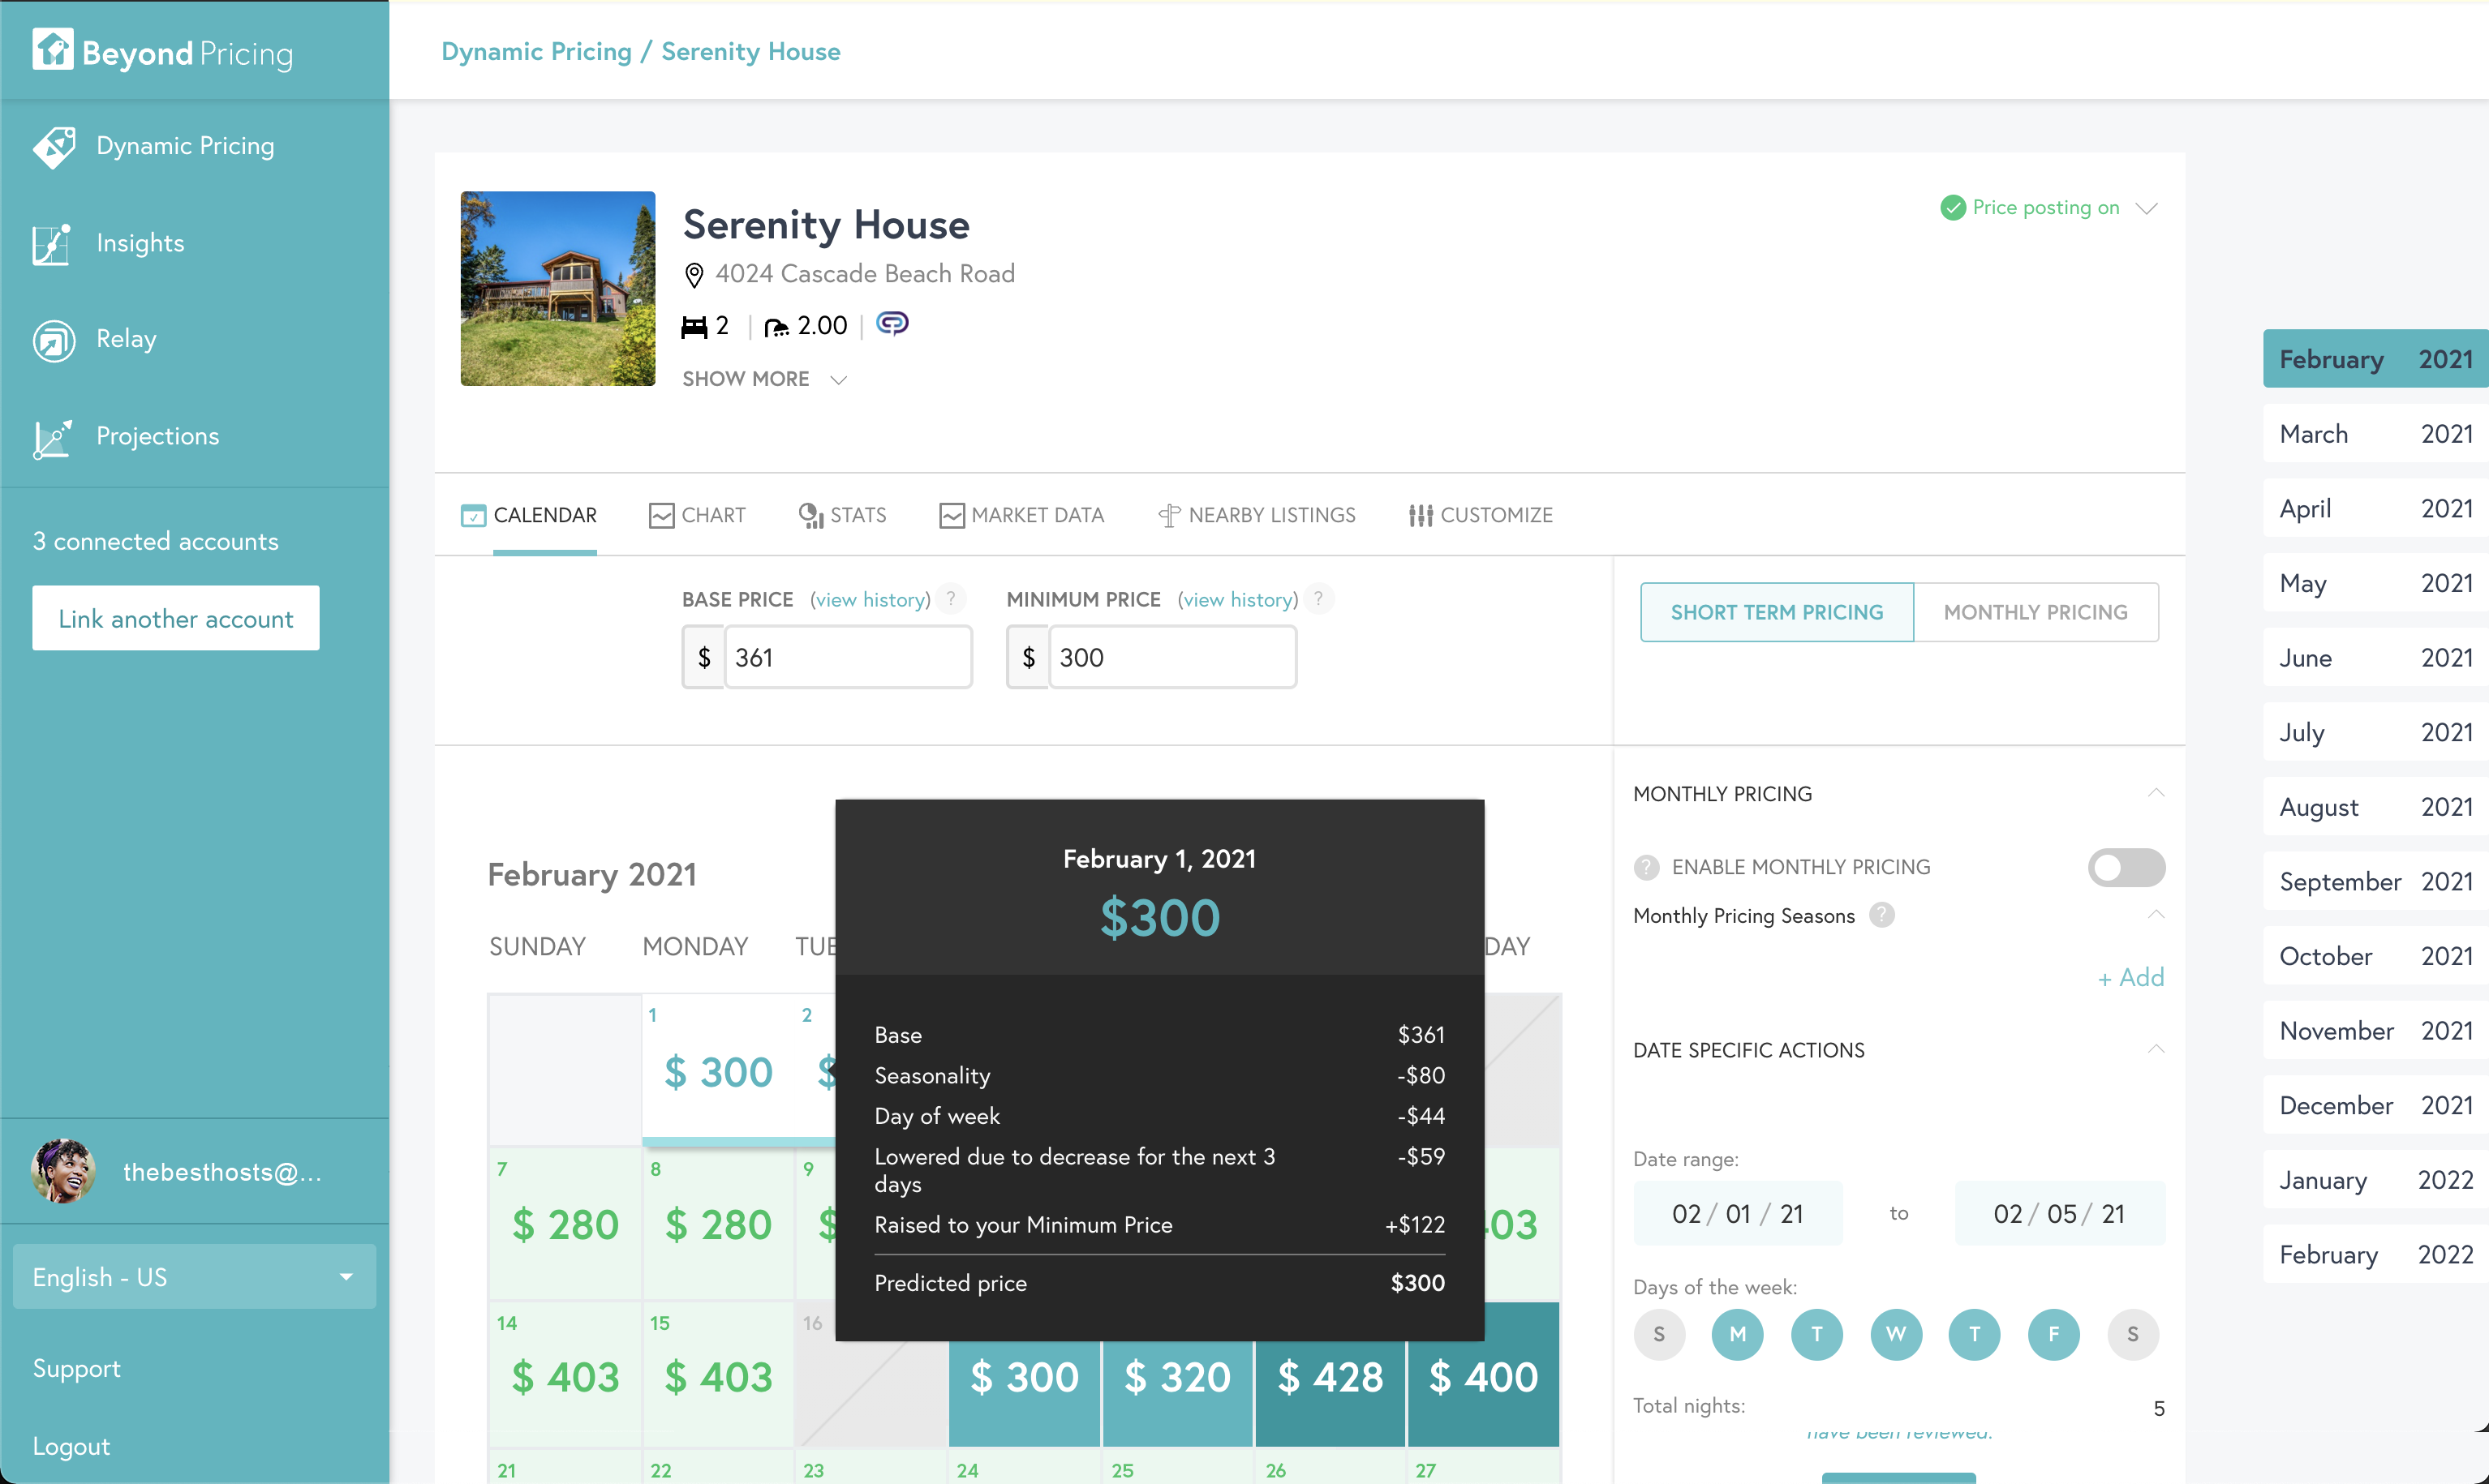The width and height of the screenshot is (2489, 1484).
Task: Select February 8 calendar cell $280
Action: tap(718, 1223)
